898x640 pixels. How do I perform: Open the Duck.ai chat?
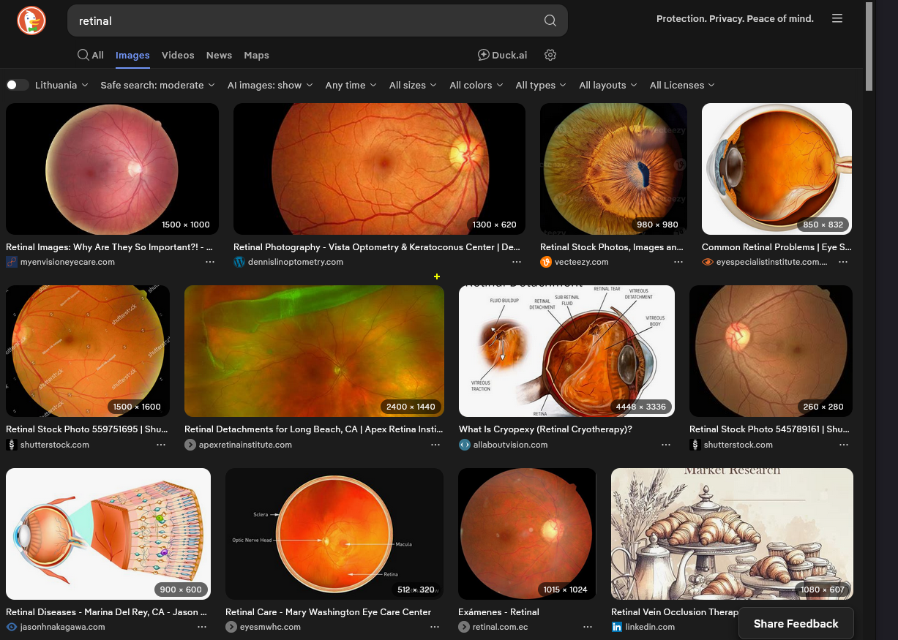[502, 55]
